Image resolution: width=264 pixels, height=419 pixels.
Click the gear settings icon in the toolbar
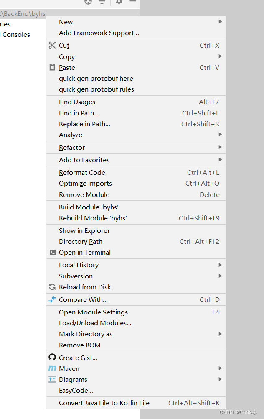point(119,2)
